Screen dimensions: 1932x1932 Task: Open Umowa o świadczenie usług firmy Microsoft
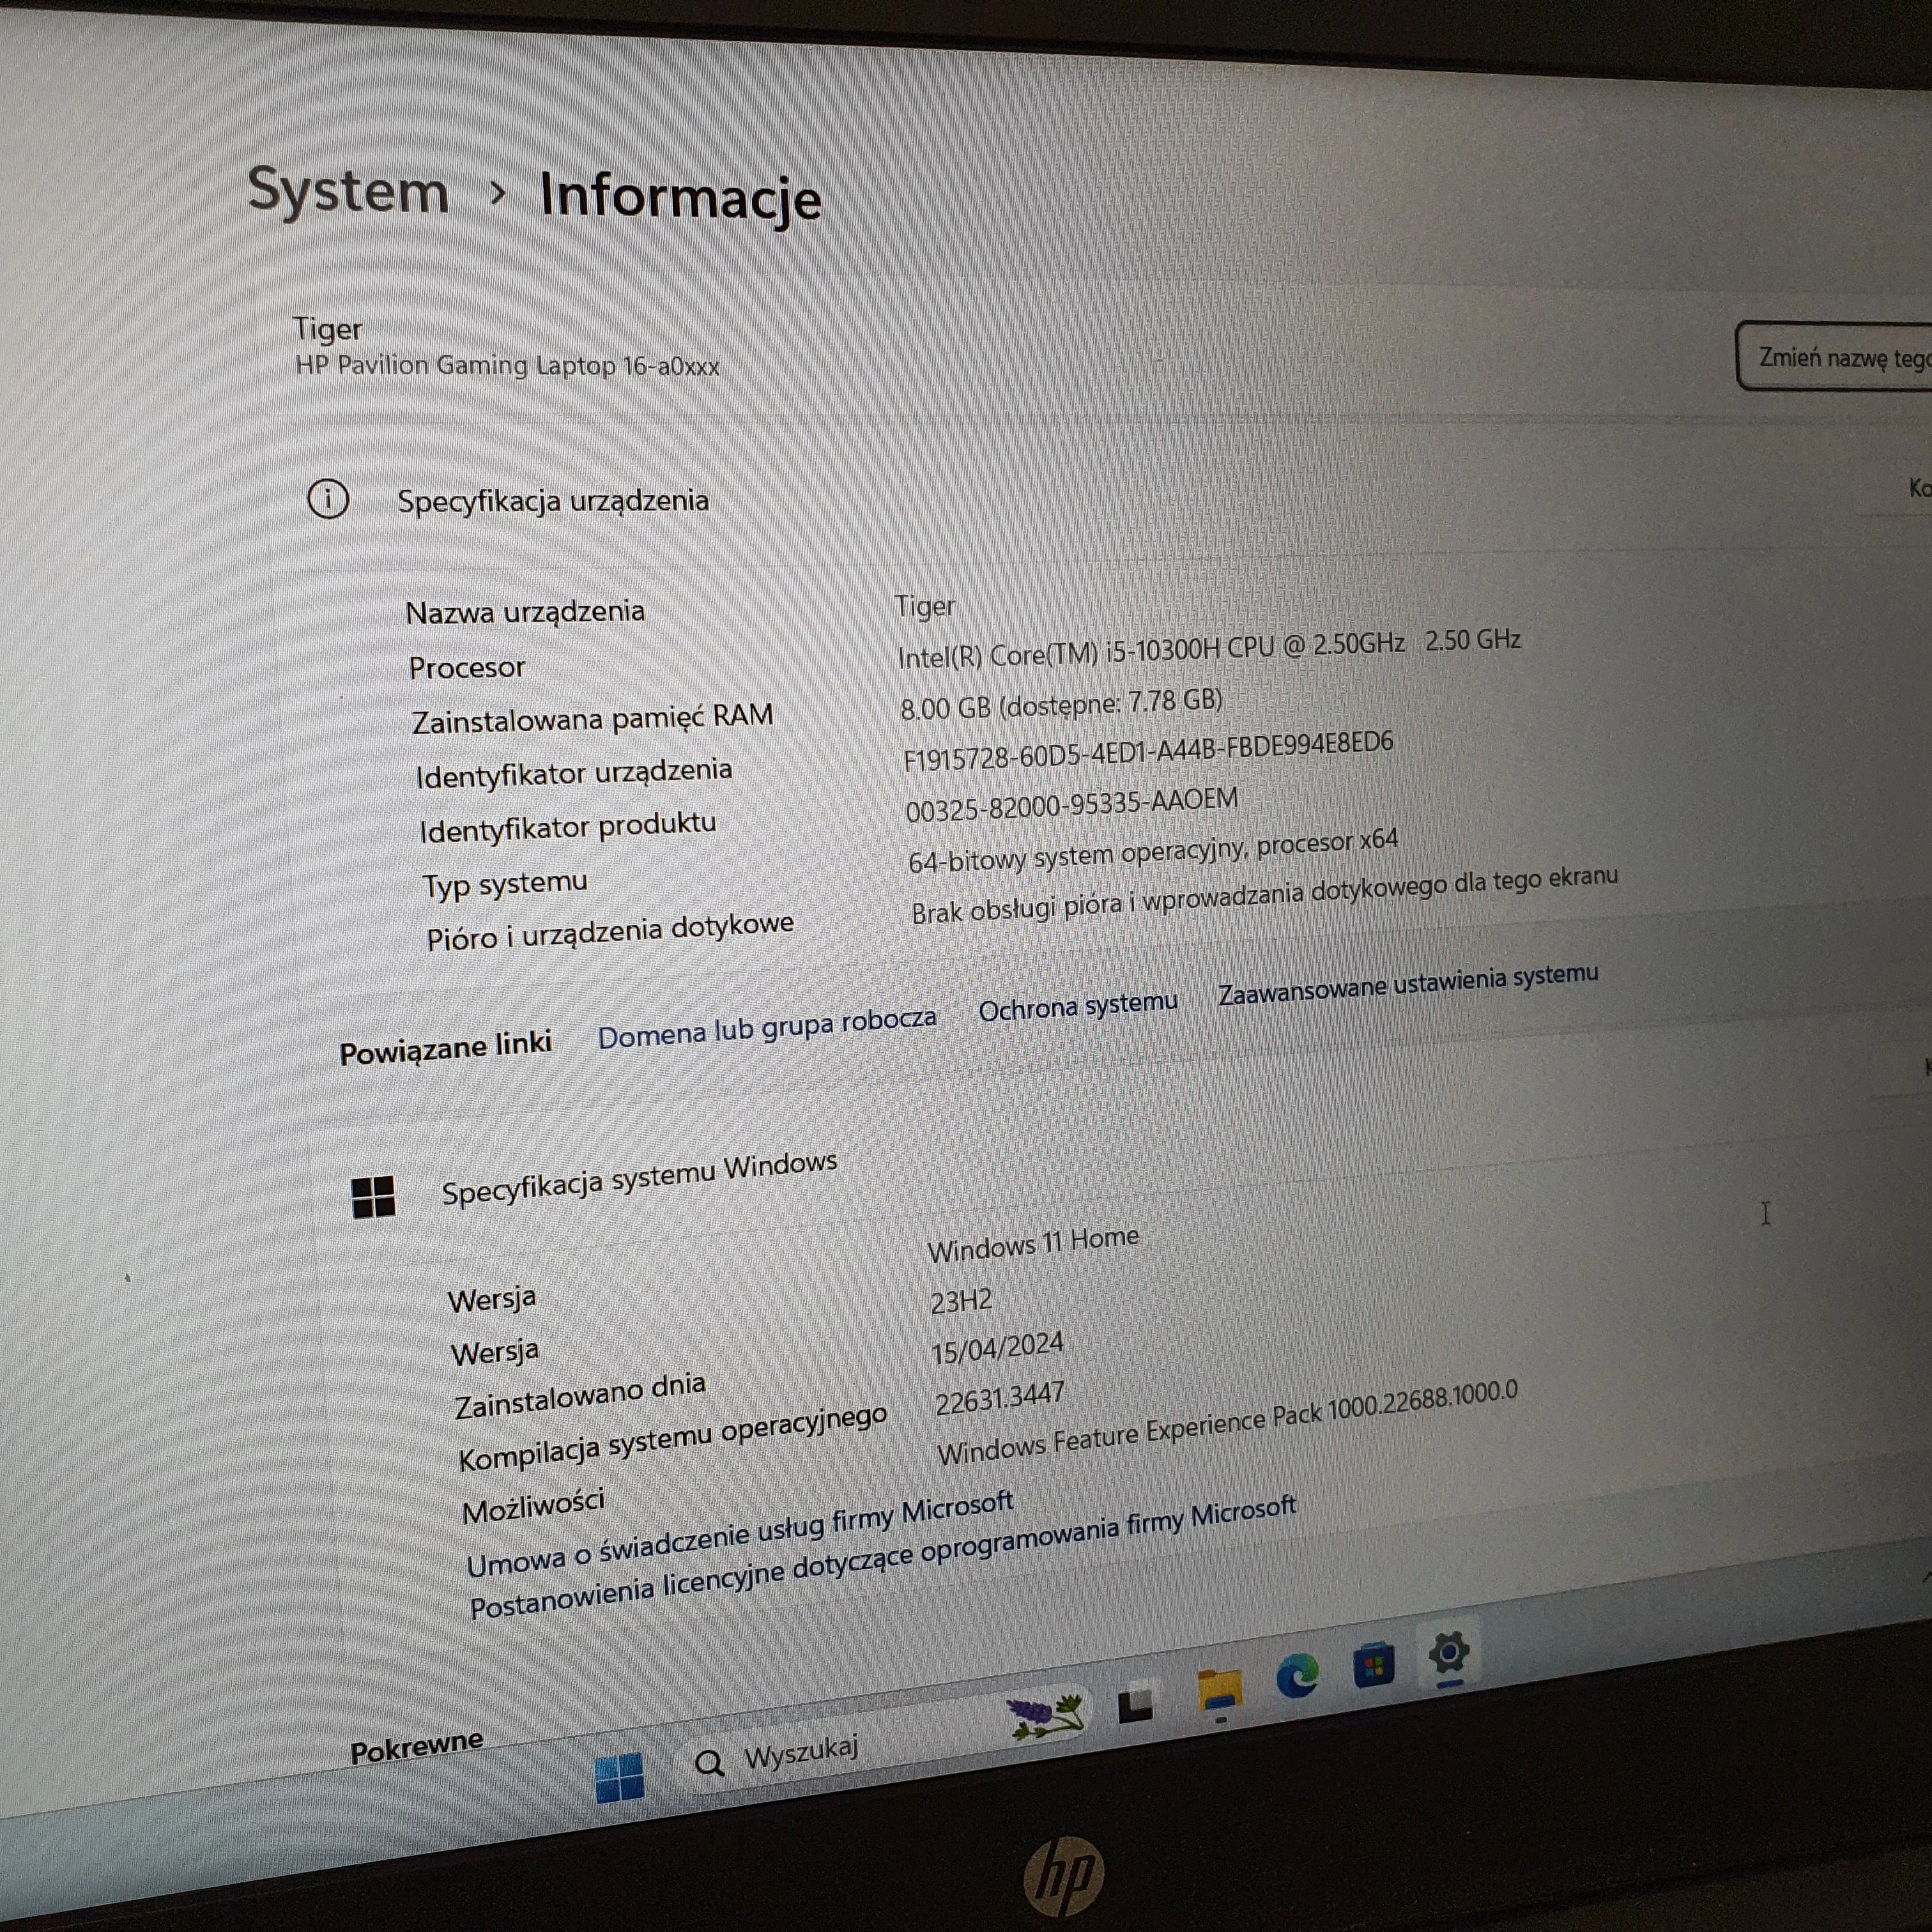740,1534
